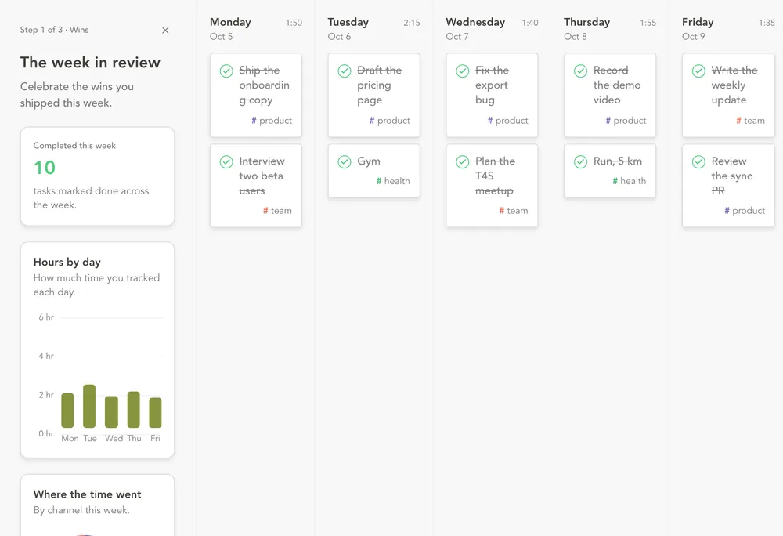The width and height of the screenshot is (783, 536).
Task: Open the product tag on Fix the export bug
Action: click(508, 121)
